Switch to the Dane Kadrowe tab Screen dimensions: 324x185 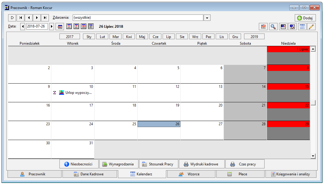(90, 174)
